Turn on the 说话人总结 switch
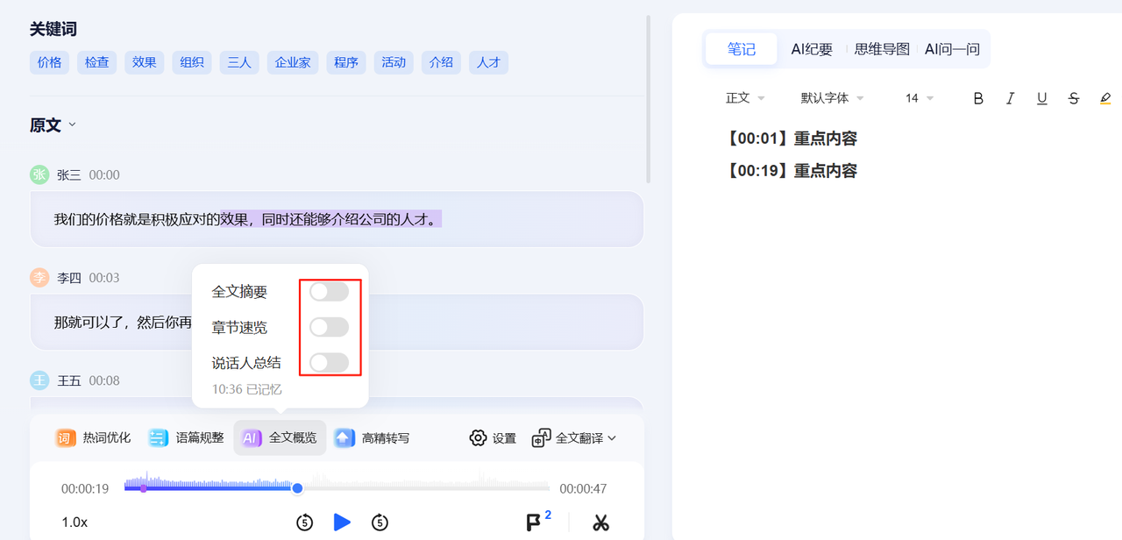This screenshot has height=540, width=1122. [x=329, y=362]
